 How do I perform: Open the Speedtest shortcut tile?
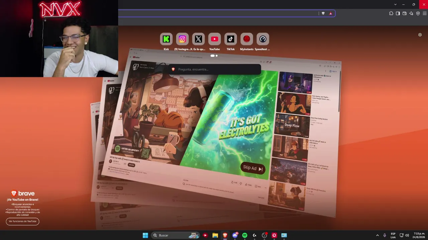[263, 39]
